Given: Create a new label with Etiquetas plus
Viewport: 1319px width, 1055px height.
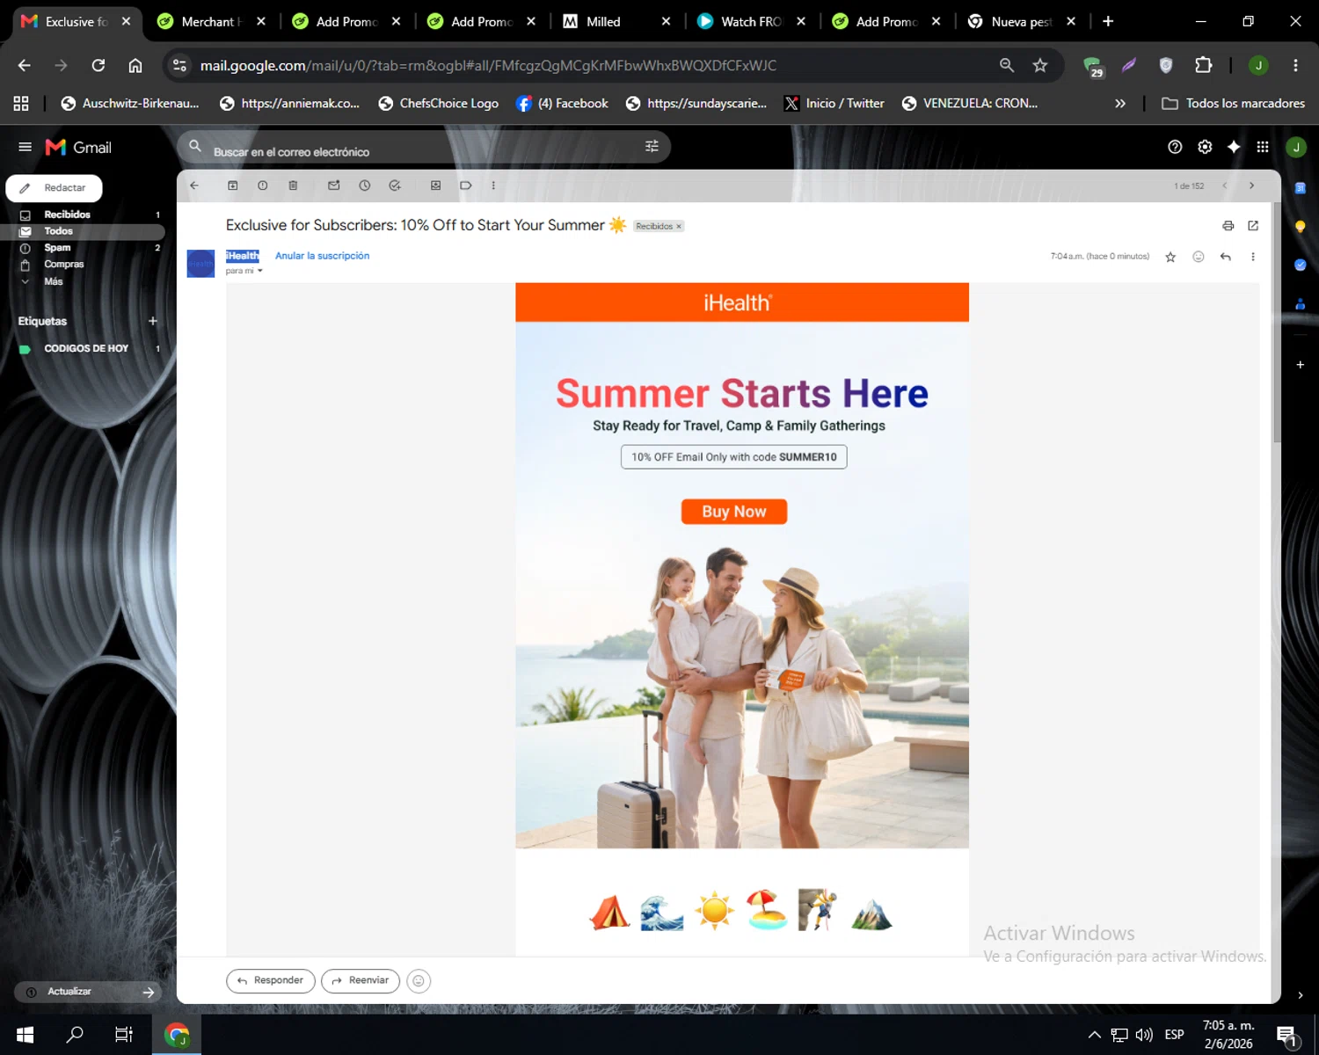Looking at the screenshot, I should click(153, 321).
